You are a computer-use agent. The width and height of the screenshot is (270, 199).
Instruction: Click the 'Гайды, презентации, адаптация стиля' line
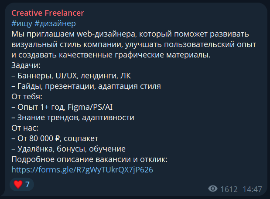(x=86, y=86)
